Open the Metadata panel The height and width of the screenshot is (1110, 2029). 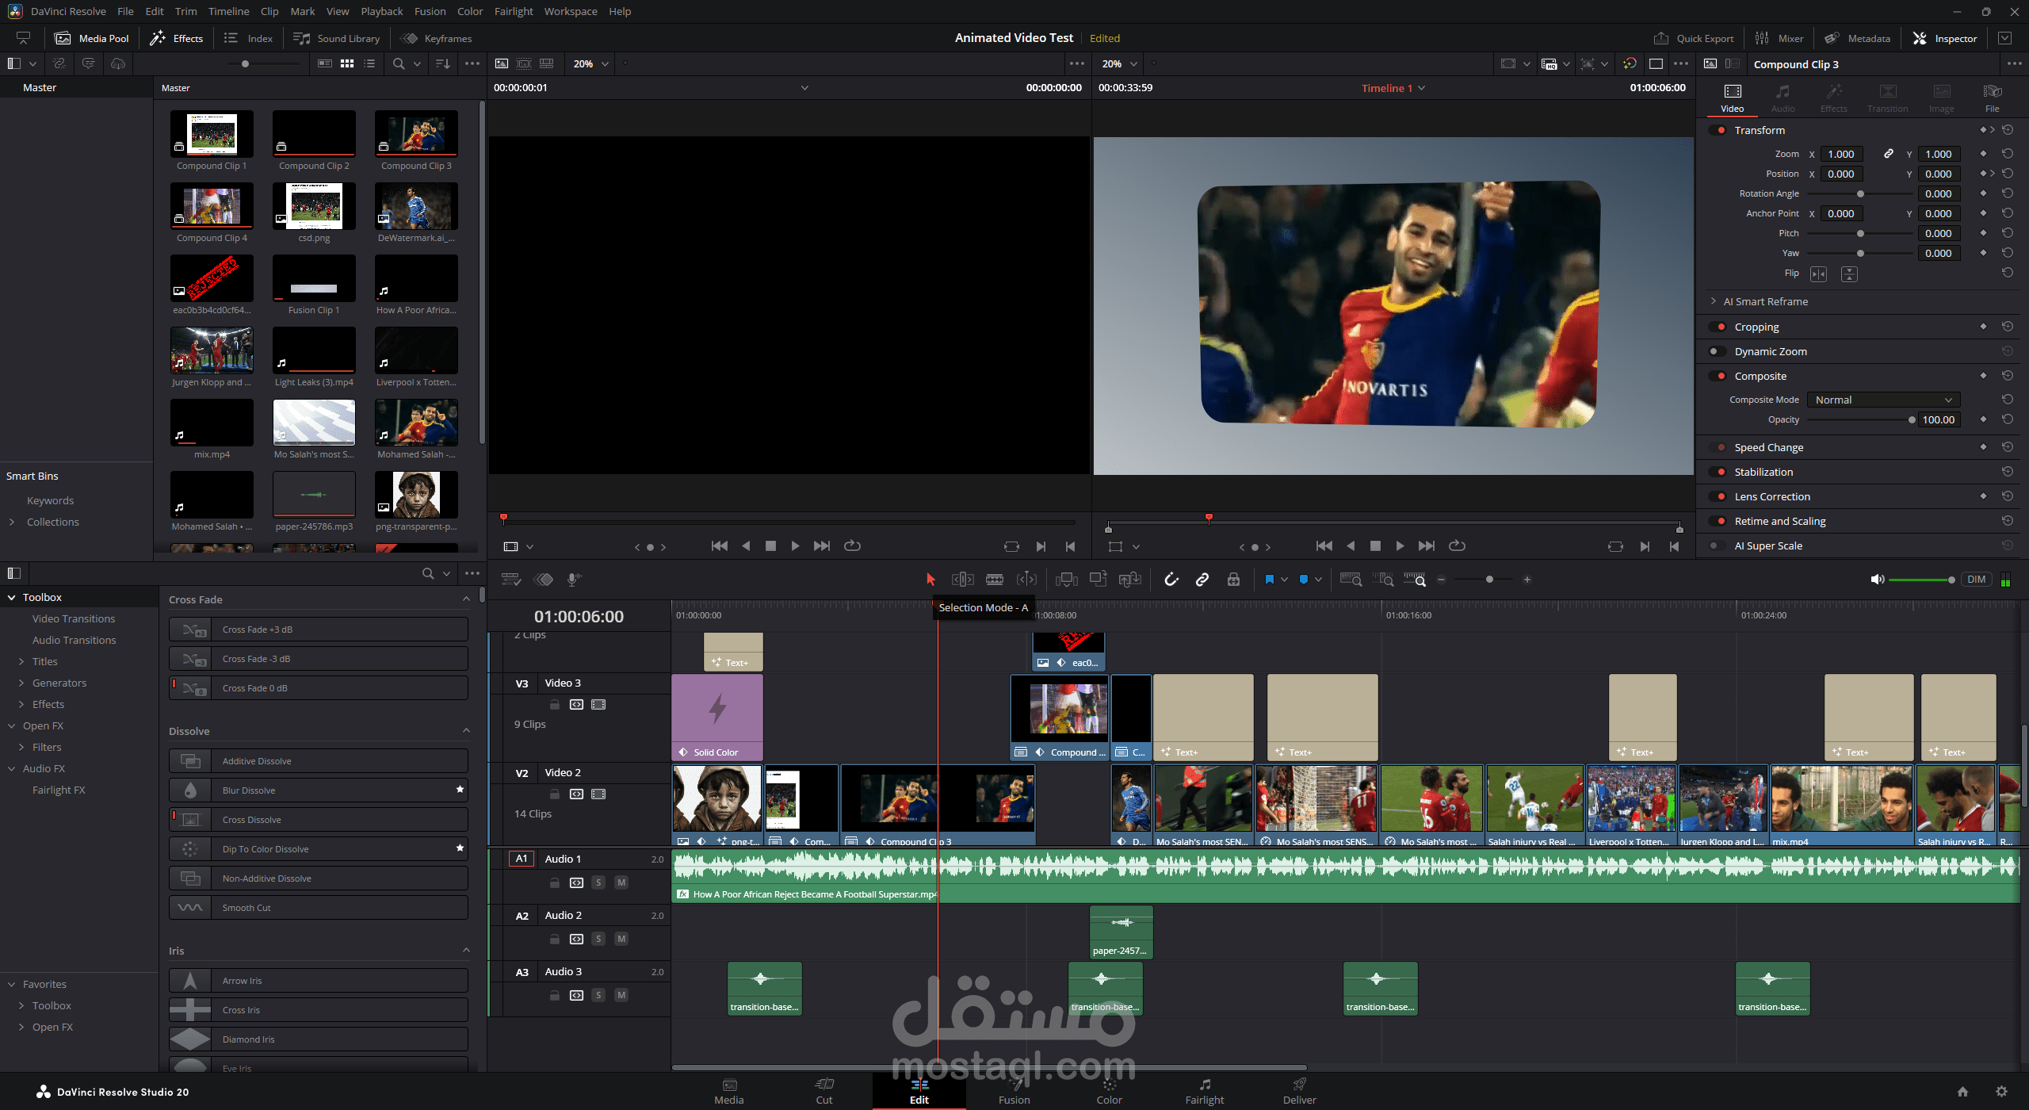point(1857,38)
